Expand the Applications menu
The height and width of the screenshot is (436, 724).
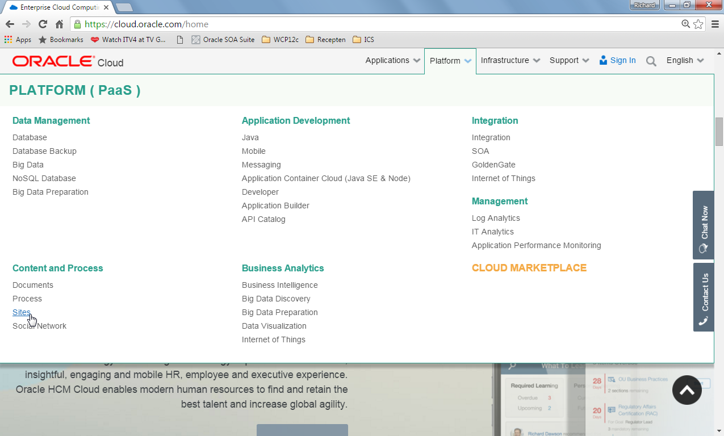click(x=393, y=60)
